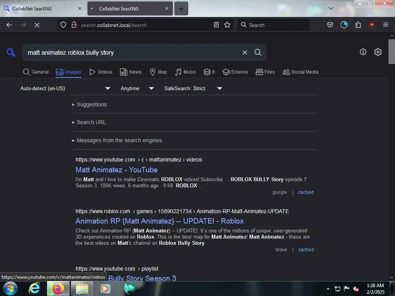Open the uBlock Origin toolbar icon
Image resolution: width=395 pixels, height=296 pixels.
tap(371, 25)
